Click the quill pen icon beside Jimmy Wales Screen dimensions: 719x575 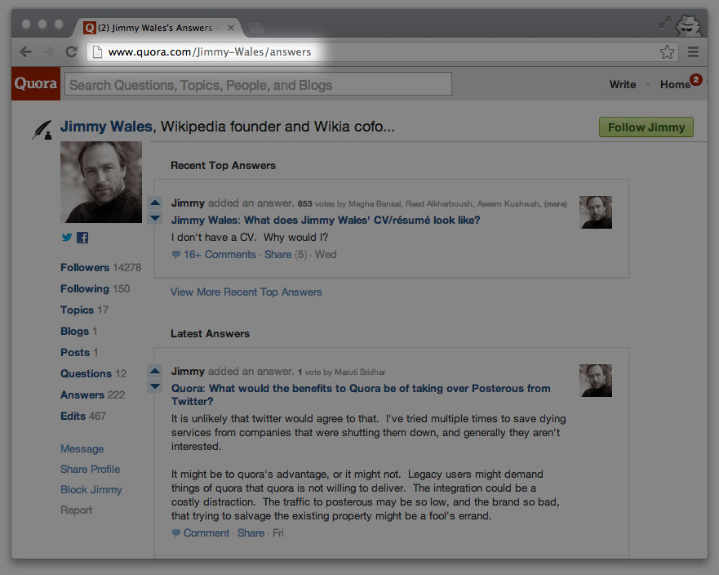[42, 130]
